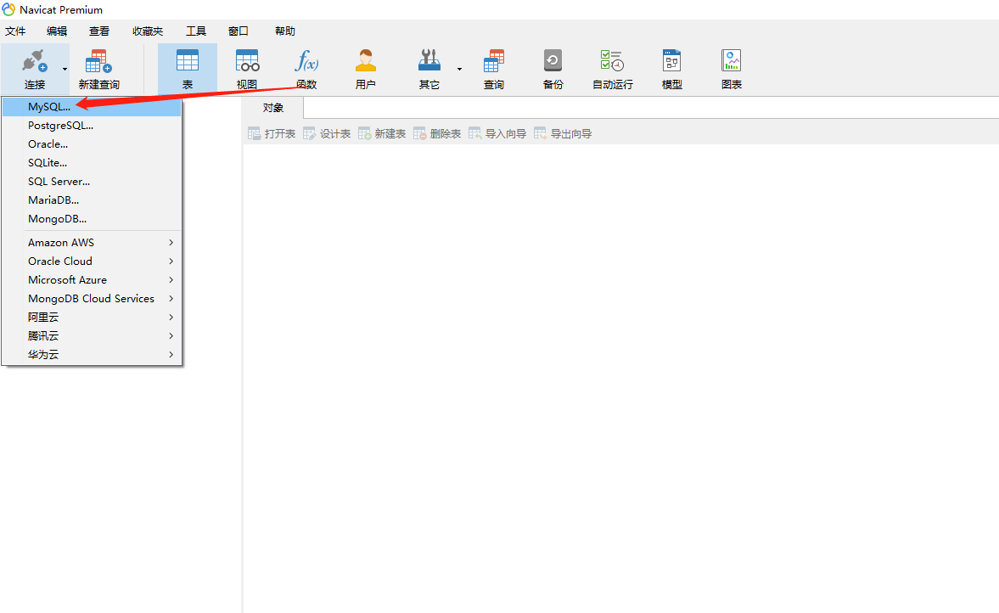999x613 pixels.
Task: Click the Query (查询) toolbar icon
Action: (x=493, y=70)
